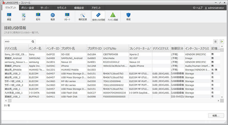Switch to the セグメント tab

(62, 8)
